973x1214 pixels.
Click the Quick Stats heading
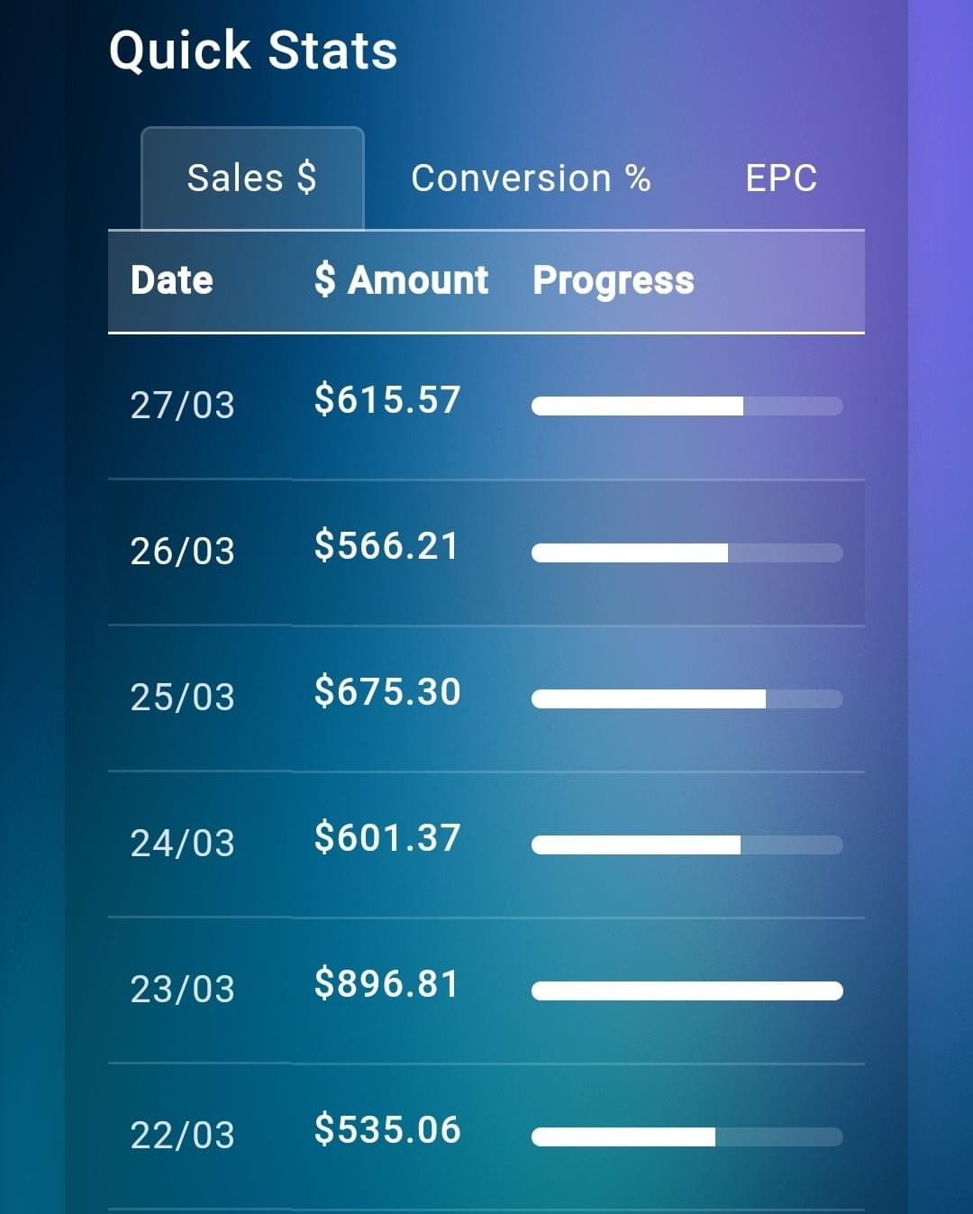point(253,50)
